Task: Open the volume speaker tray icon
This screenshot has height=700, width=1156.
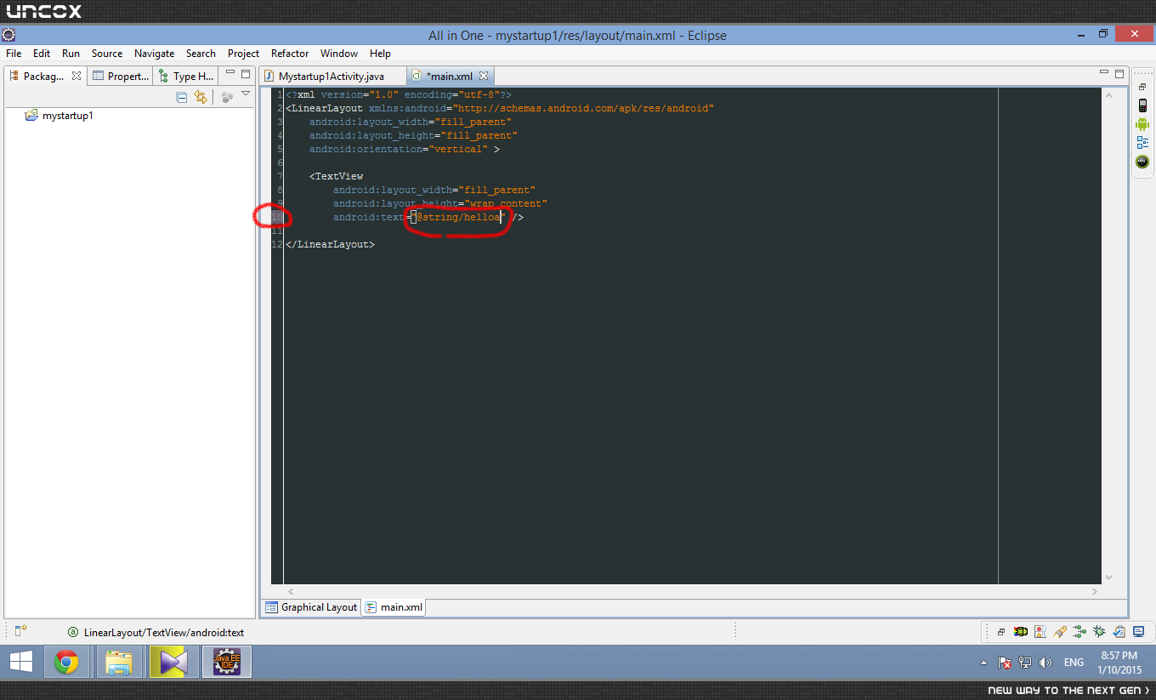Action: pyautogui.click(x=1045, y=663)
